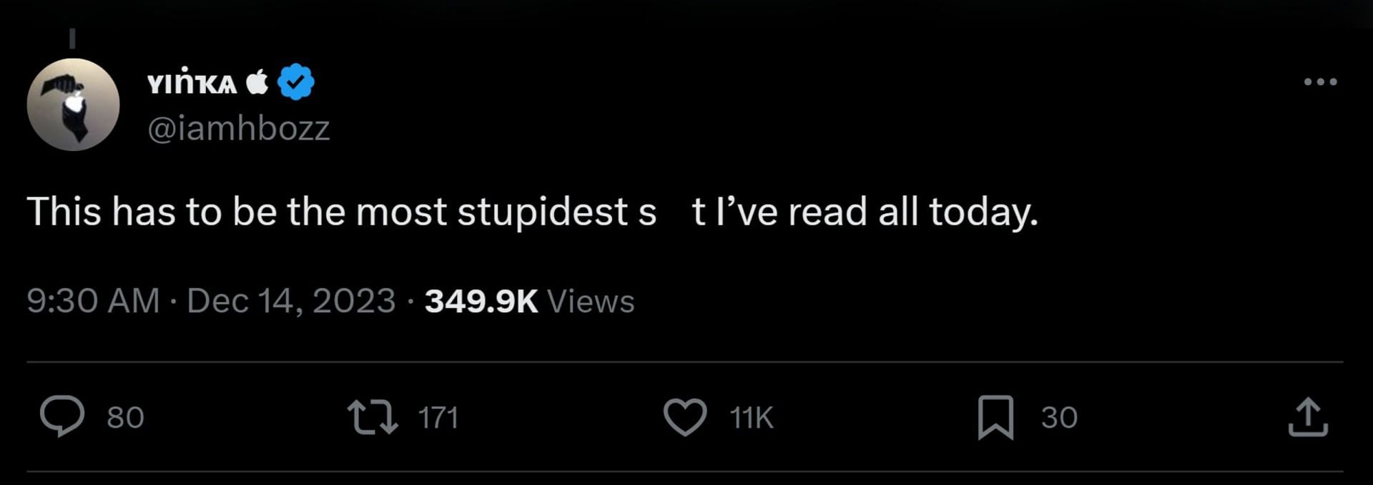Click the blue verified checkmark badge
Viewport: 1373px width, 485px height.
click(295, 82)
